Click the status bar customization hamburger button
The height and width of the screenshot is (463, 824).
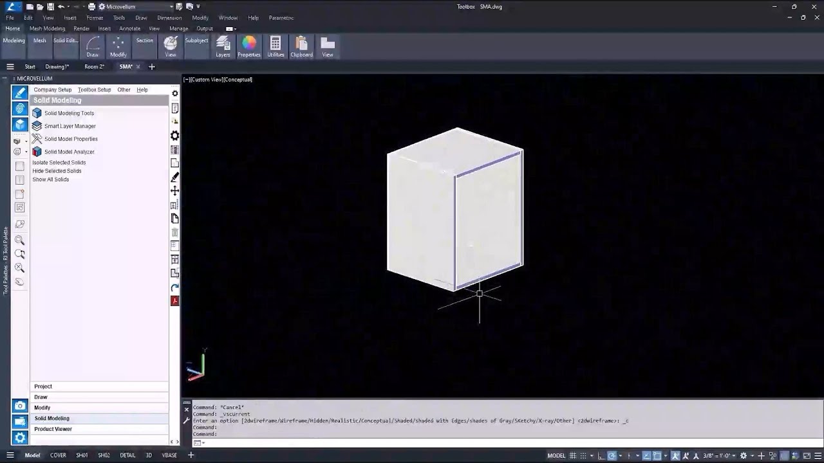(x=818, y=456)
